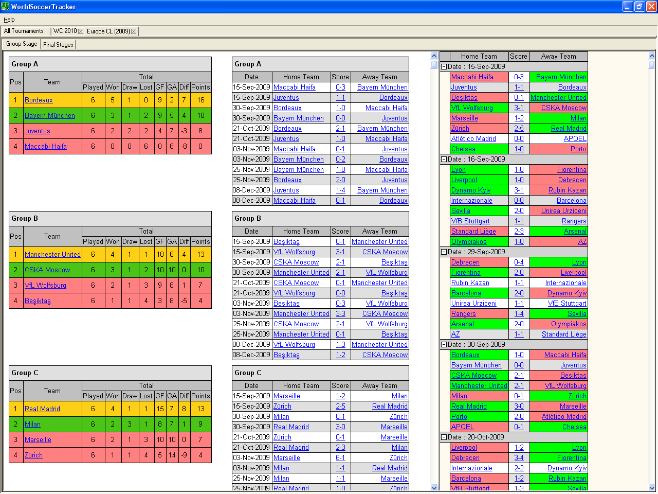Open the 6-1 score of Marseille vs Zürich
This screenshot has height=494, width=658.
pos(340,458)
